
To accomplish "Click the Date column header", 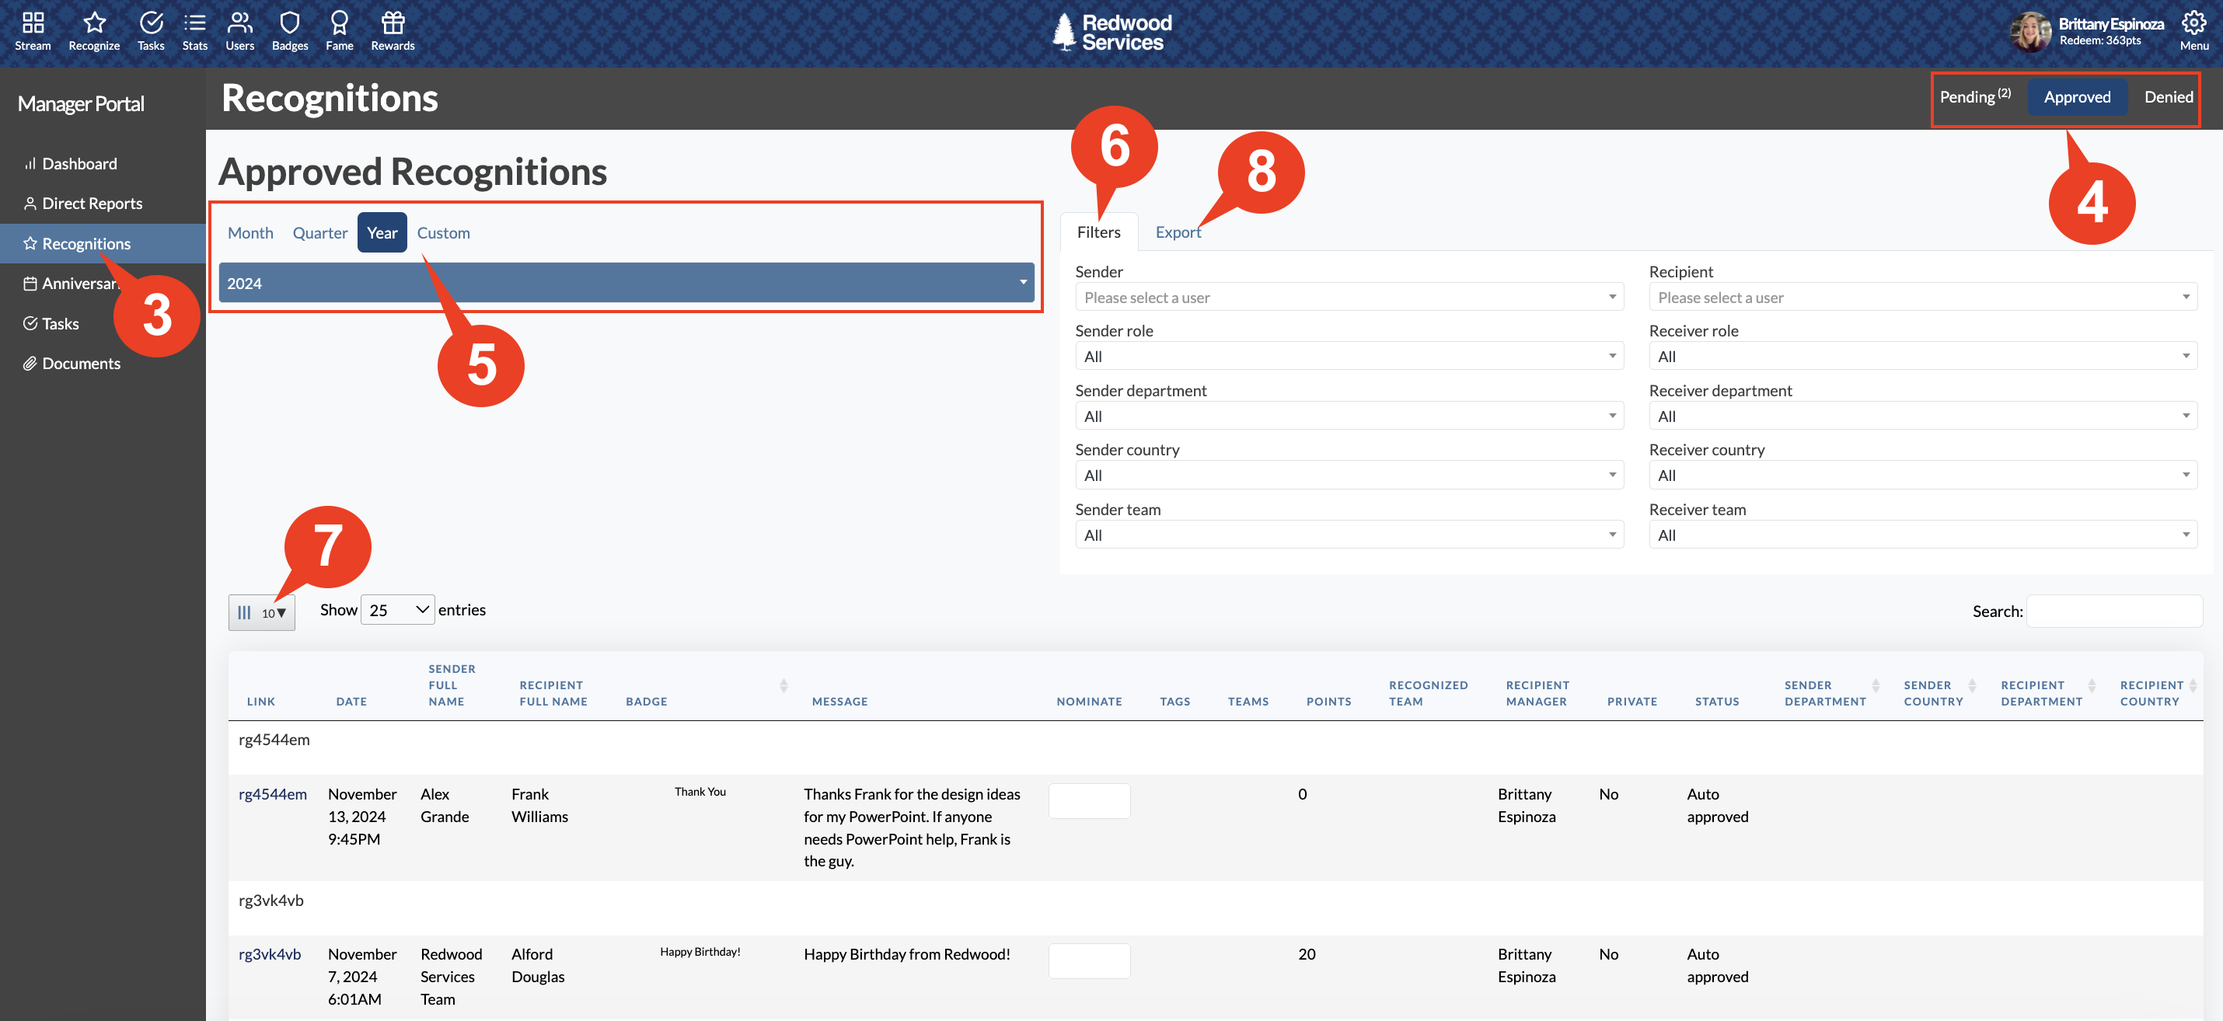I will coord(351,701).
